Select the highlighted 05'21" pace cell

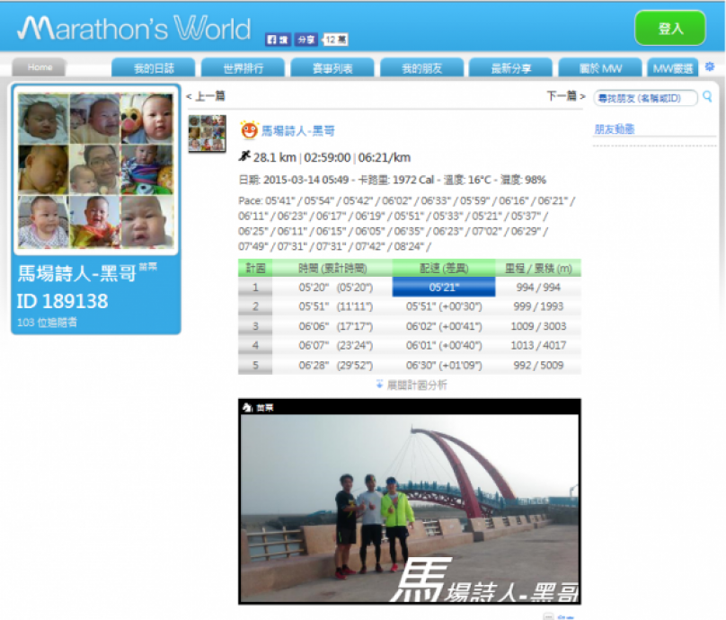444,287
